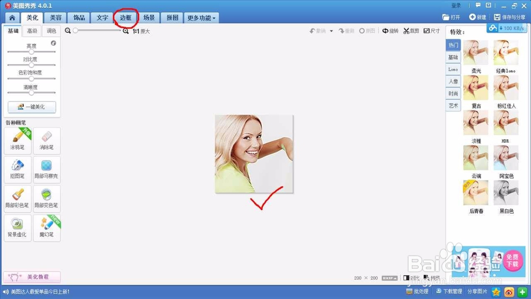Open the feedback speech bubble icon
The width and height of the screenshot is (531, 299).
(478, 5)
